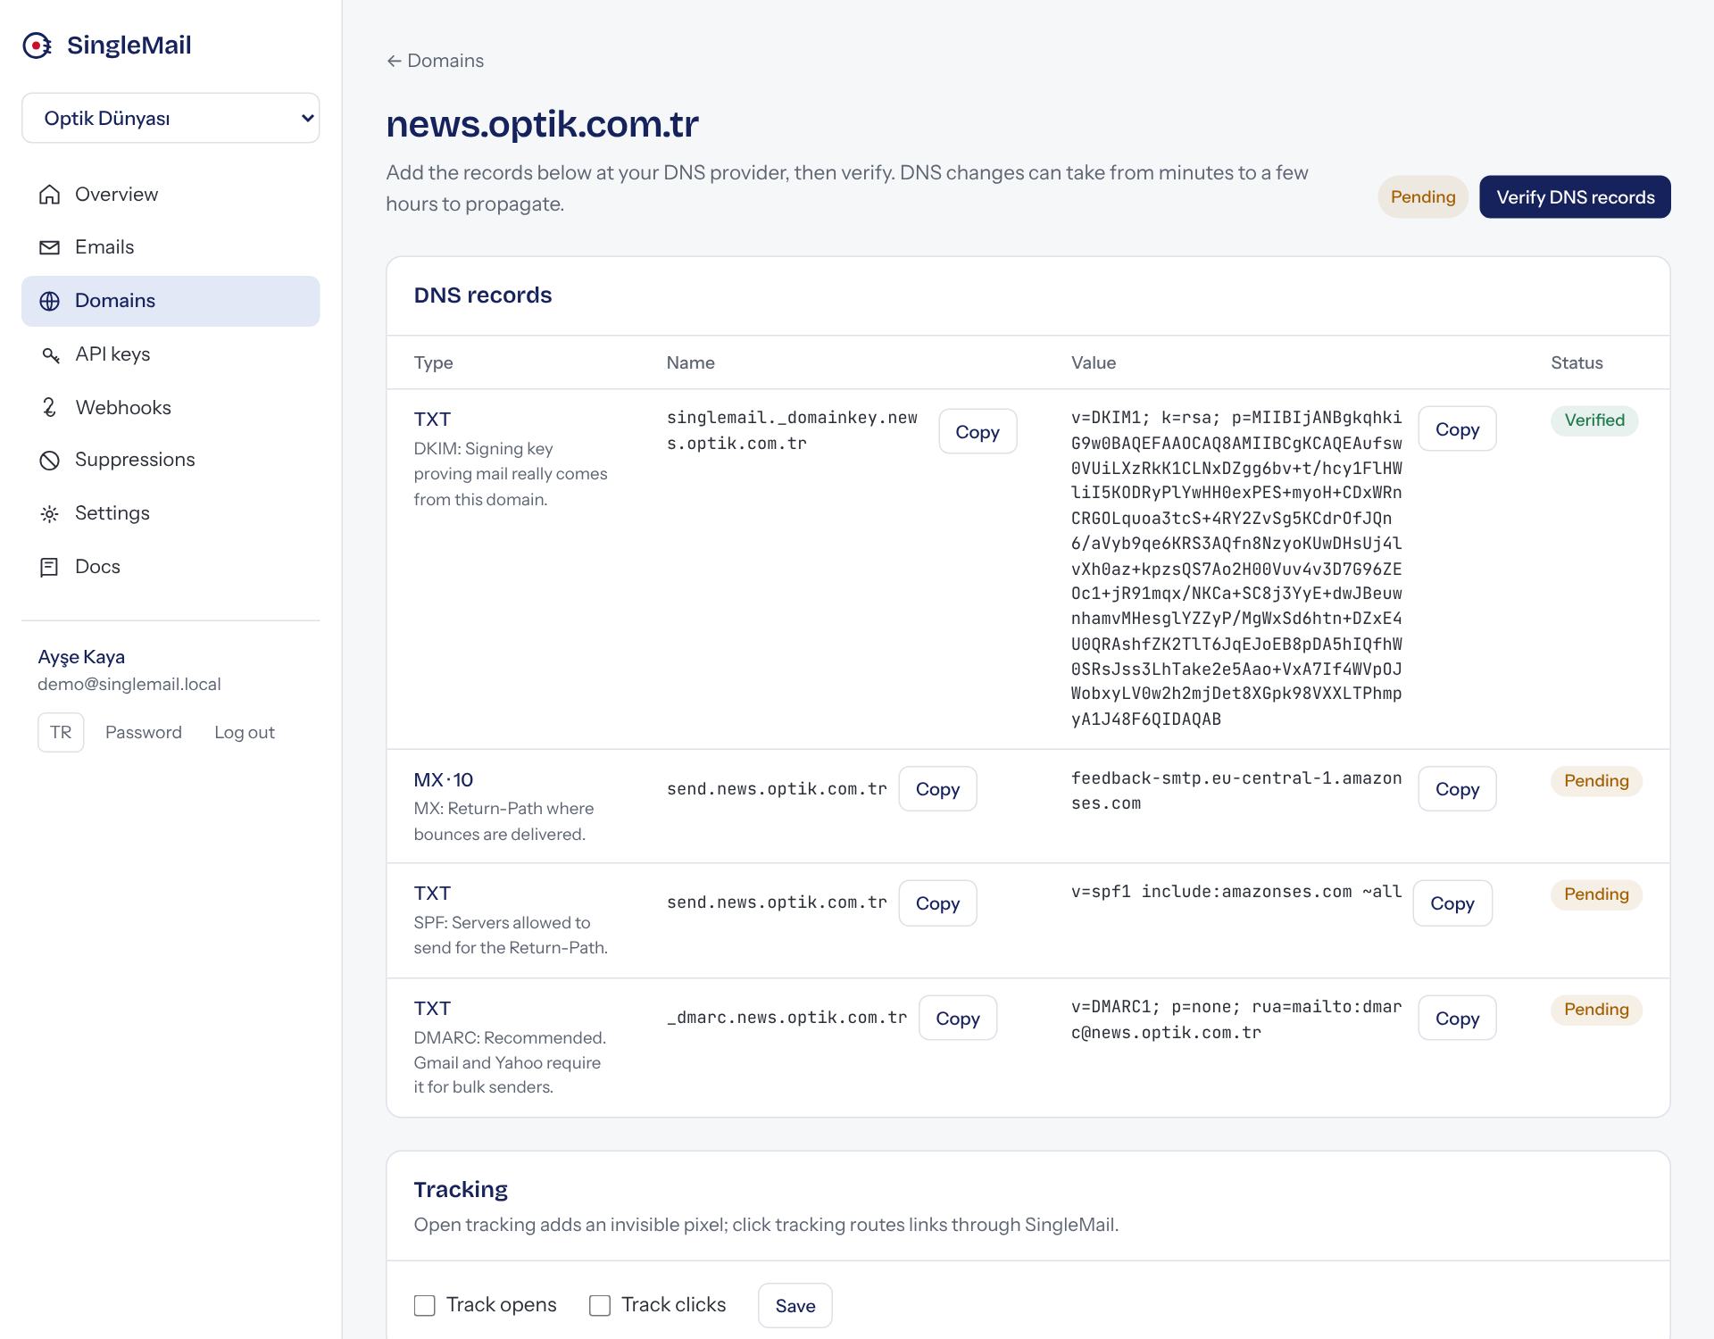Copy the v=spf1 include value
Viewport: 1714px width, 1339px height.
click(x=1452, y=902)
